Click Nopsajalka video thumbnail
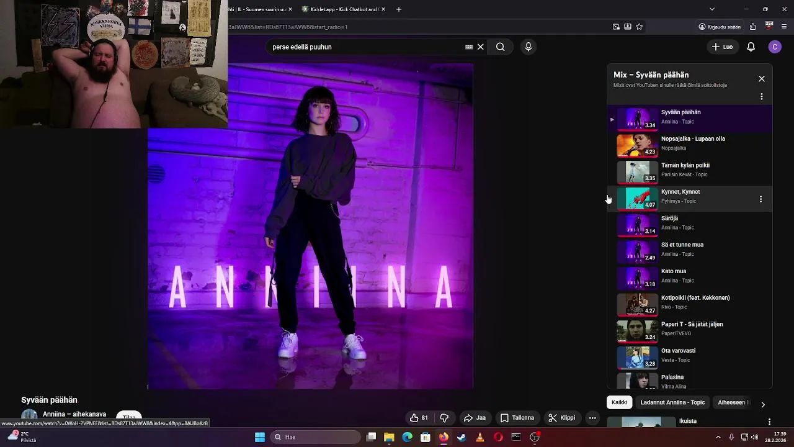 [x=637, y=146]
